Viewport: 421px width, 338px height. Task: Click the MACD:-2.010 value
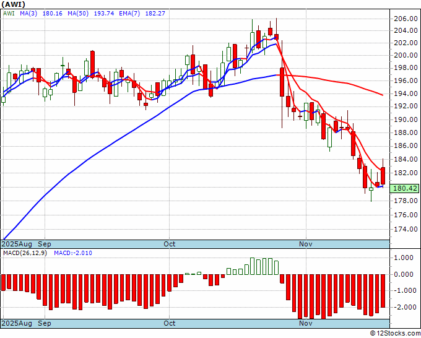click(x=73, y=253)
